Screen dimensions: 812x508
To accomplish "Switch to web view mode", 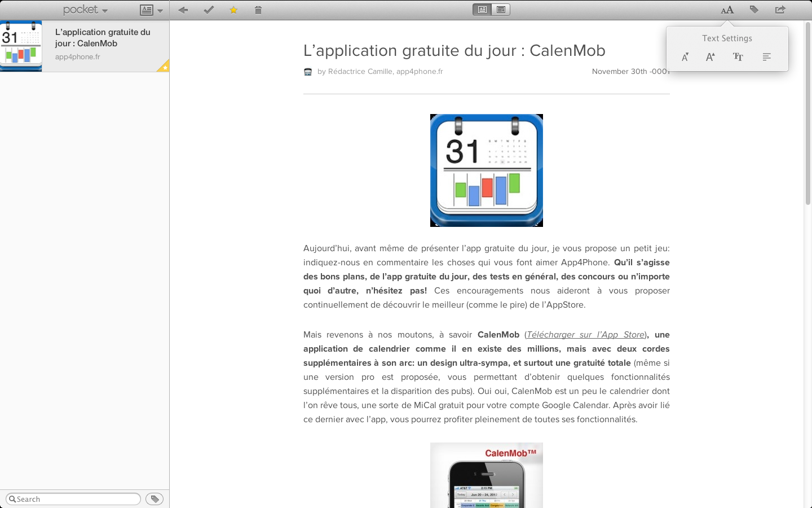I will coord(501,10).
